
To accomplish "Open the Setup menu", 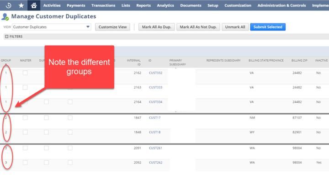I will (x=213, y=5).
